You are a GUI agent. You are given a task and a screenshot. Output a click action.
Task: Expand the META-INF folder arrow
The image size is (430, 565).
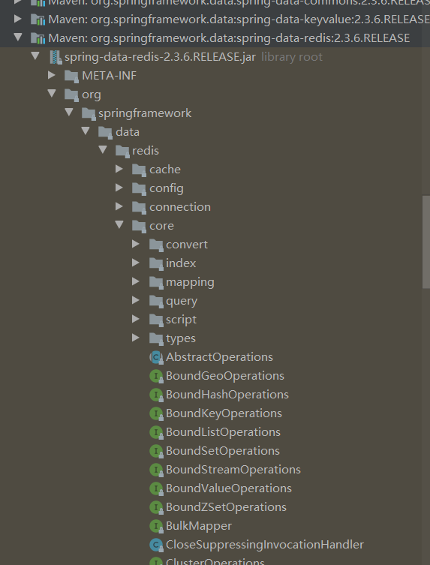[x=52, y=75]
